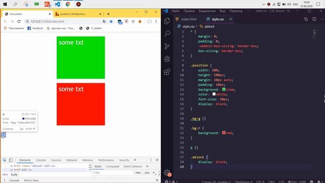The height and width of the screenshot is (183, 325).
Task: Open the Windows Start button
Action: pos(5,4)
